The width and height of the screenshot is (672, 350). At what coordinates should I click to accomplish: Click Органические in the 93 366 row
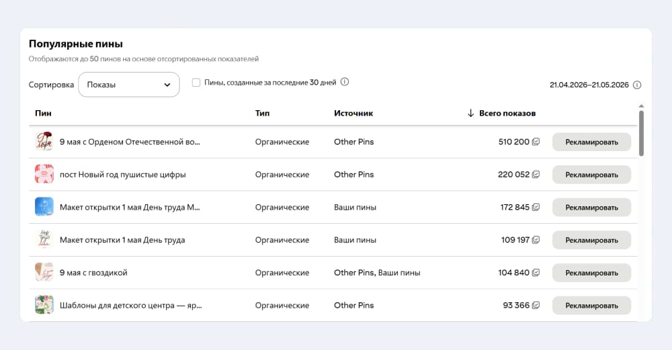point(282,306)
